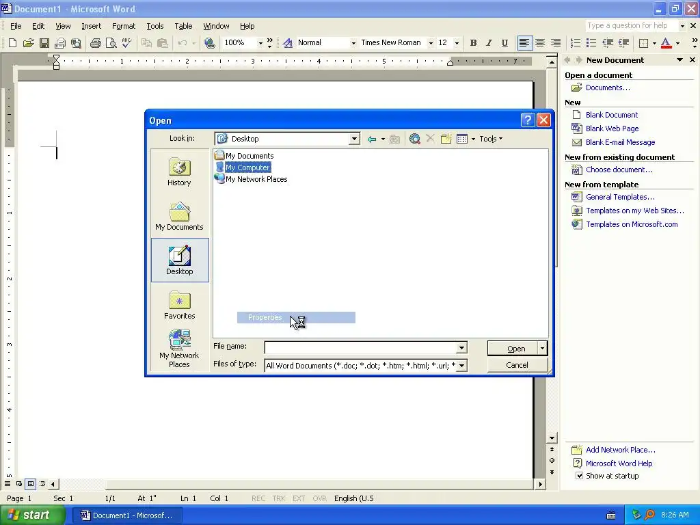Click the Print toolbar icon
Image resolution: width=700 pixels, height=525 pixels.
pos(95,43)
